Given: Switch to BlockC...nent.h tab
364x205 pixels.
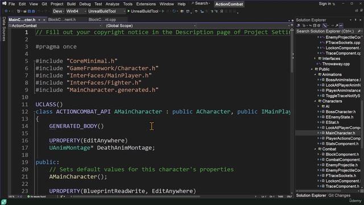Looking at the screenshot, I should 62,20.
